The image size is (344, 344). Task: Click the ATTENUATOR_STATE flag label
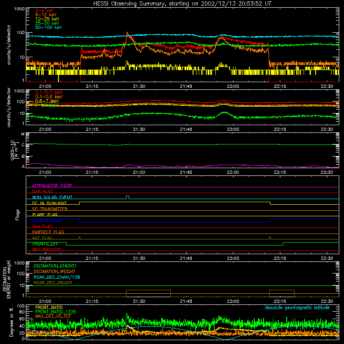click(52, 186)
